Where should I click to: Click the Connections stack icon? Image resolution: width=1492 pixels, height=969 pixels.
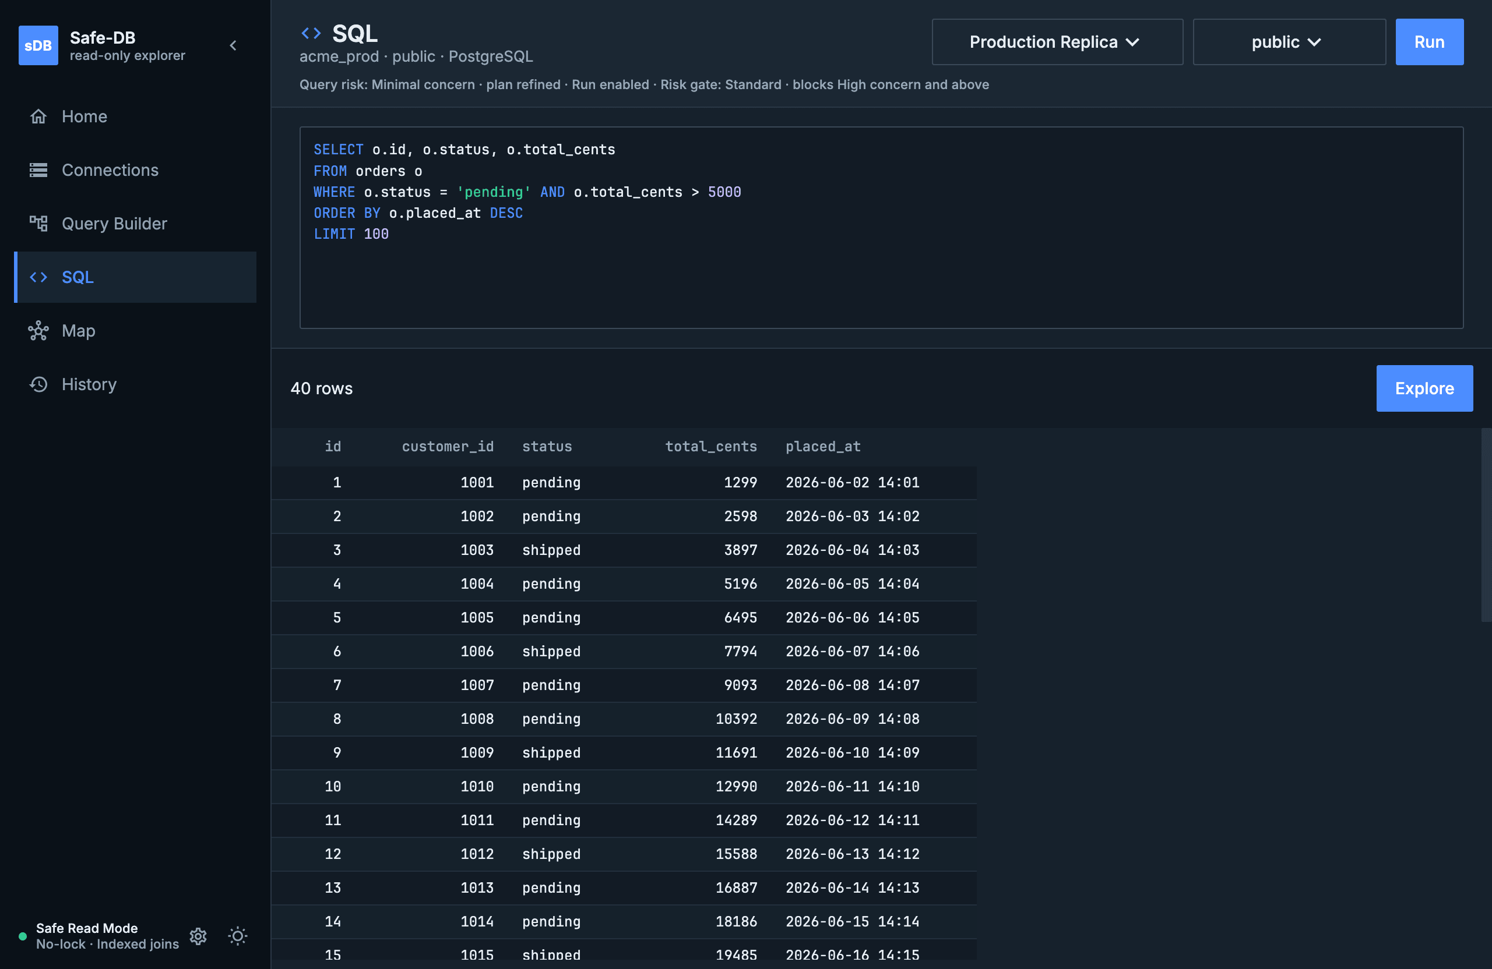coord(38,169)
